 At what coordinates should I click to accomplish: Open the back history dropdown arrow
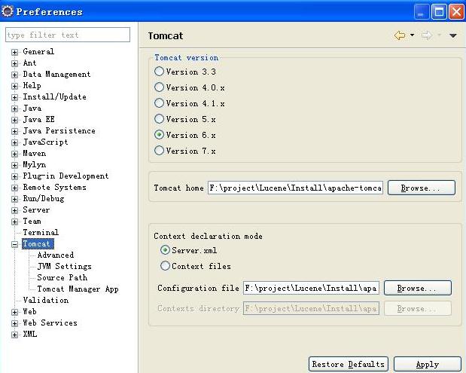click(x=413, y=35)
